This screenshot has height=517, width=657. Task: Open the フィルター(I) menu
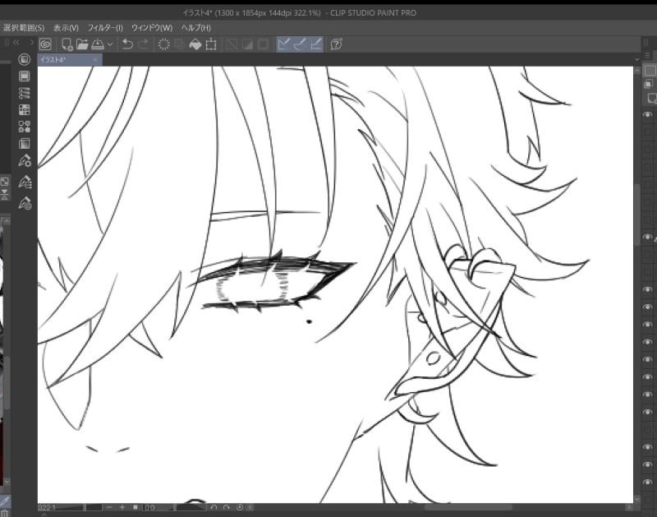tap(105, 28)
